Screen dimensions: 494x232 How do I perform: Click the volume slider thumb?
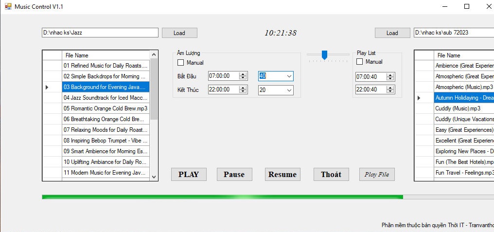tap(324, 55)
